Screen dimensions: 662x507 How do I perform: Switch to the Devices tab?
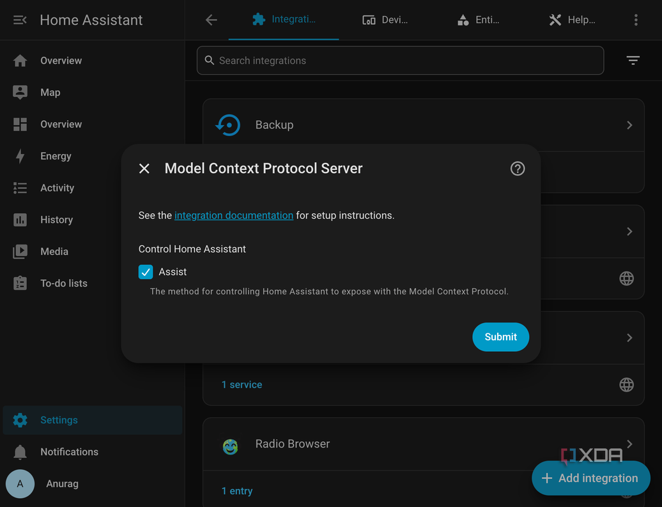click(385, 20)
